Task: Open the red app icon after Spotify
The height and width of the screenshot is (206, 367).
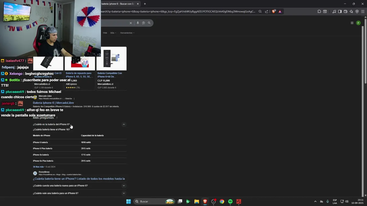Action: [x=239, y=201]
